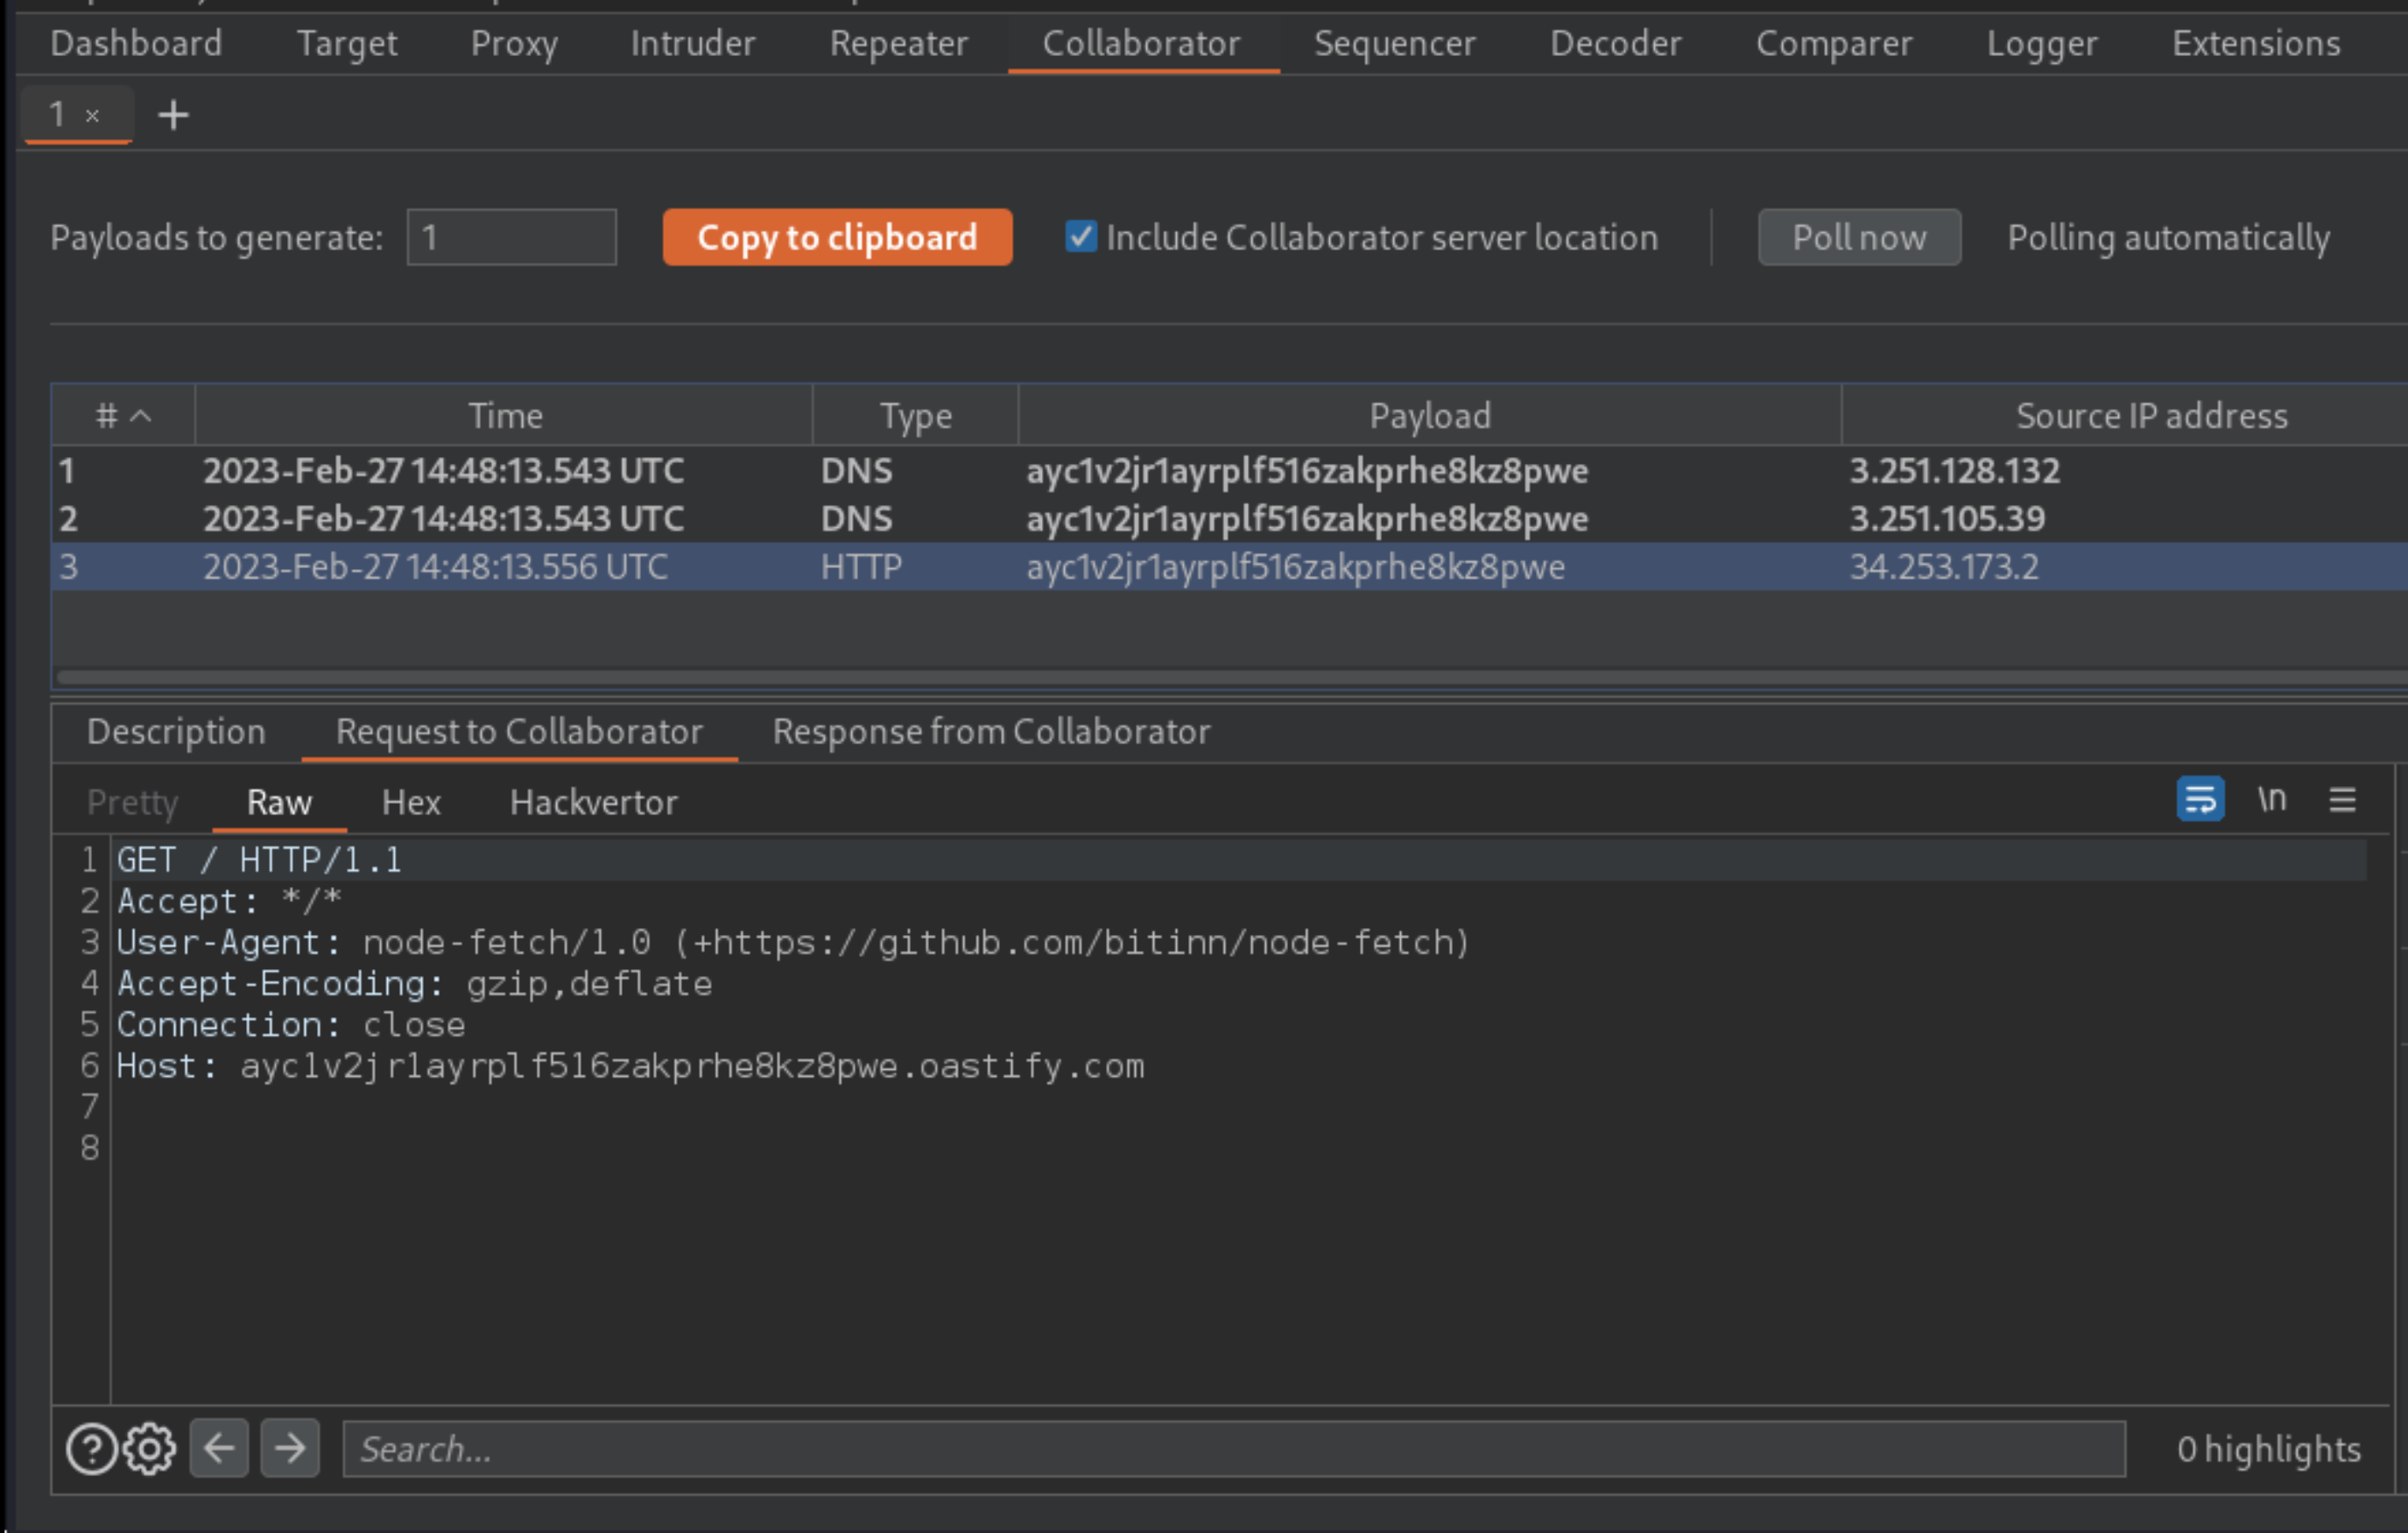
Task: Go to the Logger tab
Action: (2041, 43)
